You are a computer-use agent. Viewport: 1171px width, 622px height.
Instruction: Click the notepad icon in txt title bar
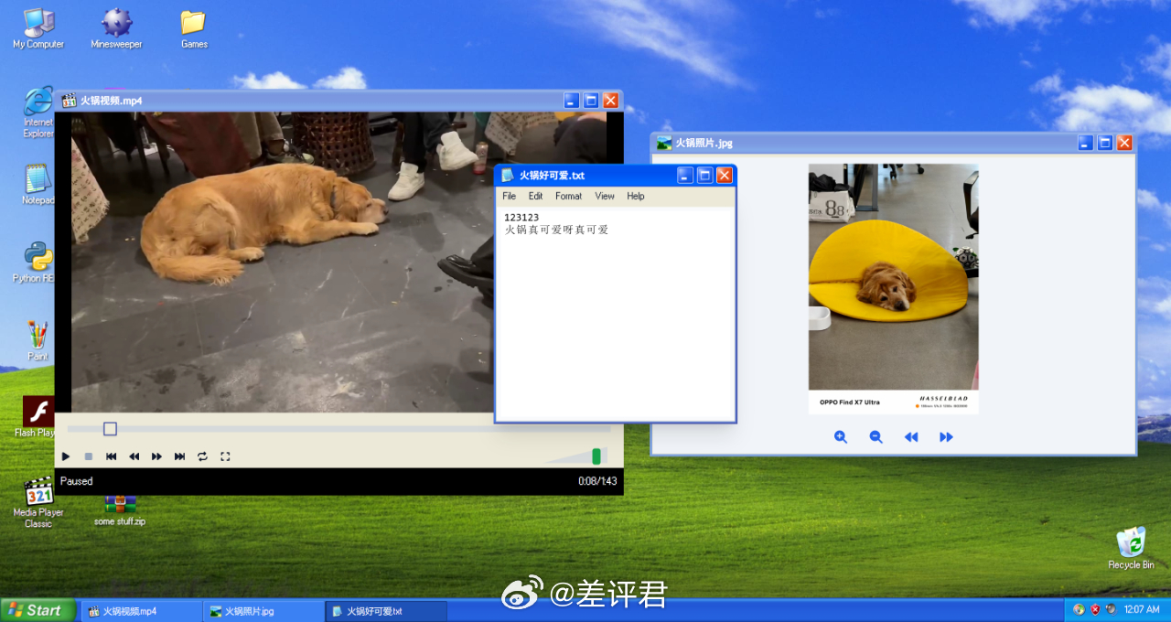(x=508, y=176)
